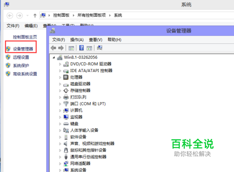Click the 处理器 processor icon
The image size is (234, 172).
[x=66, y=77]
